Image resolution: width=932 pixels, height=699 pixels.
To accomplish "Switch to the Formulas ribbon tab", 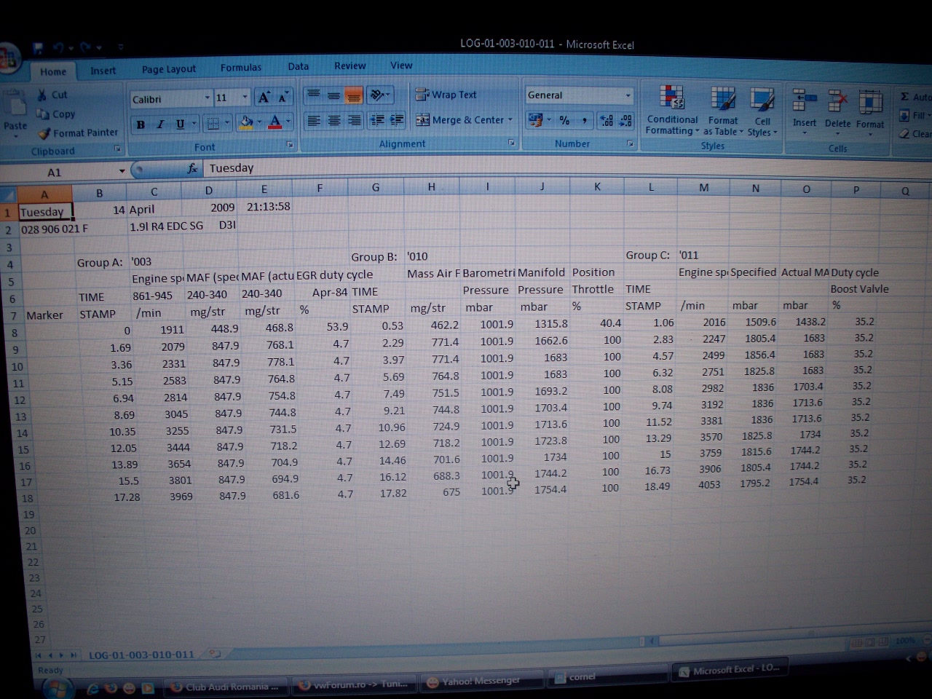I will tap(240, 68).
